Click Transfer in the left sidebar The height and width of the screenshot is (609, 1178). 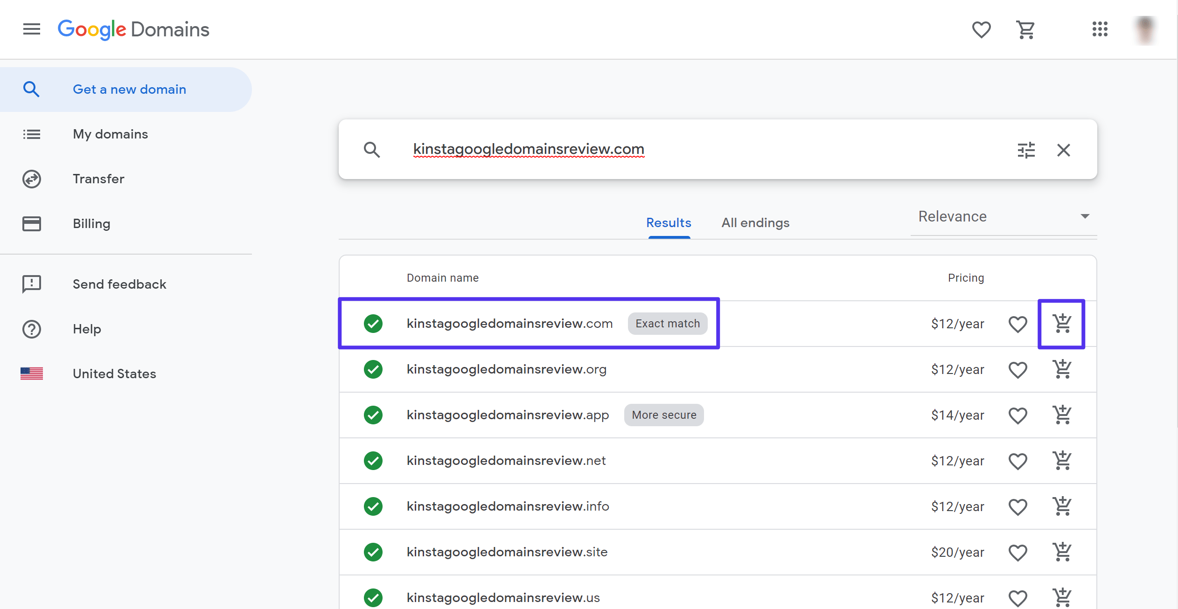tap(99, 179)
